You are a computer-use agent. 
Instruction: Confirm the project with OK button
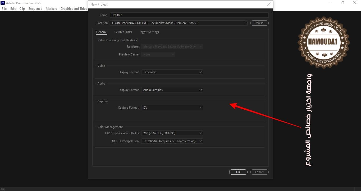[x=238, y=172]
